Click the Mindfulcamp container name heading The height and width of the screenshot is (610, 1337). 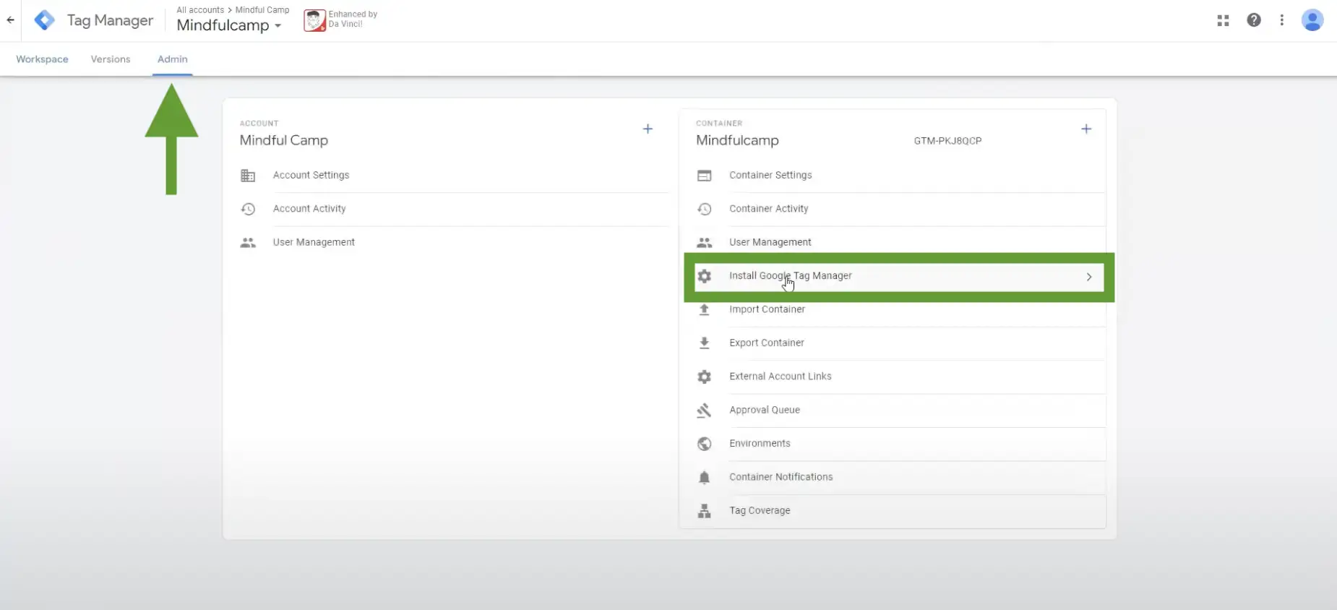tap(737, 140)
